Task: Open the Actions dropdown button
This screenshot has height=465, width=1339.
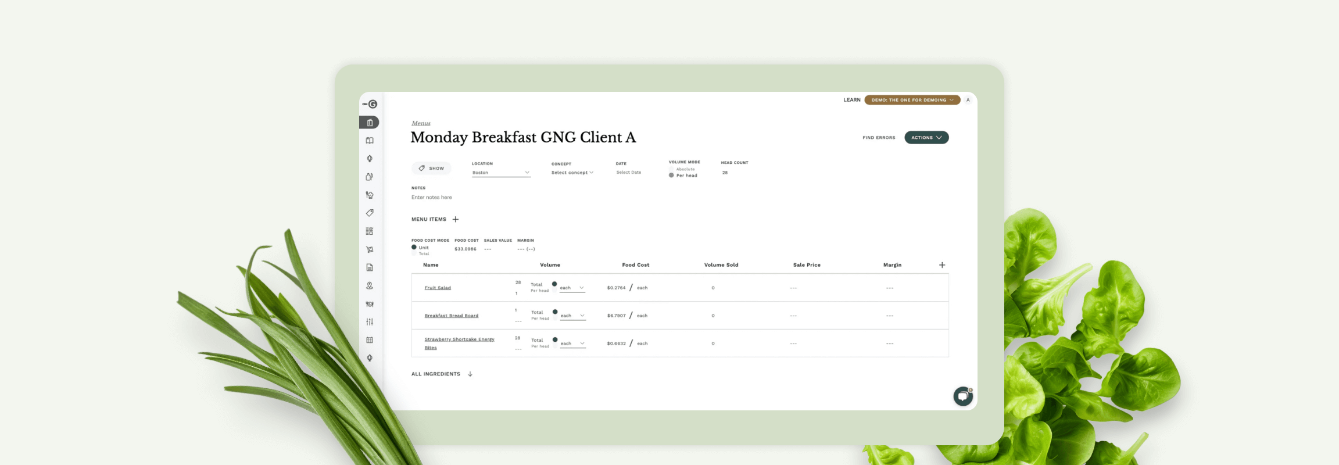Action: point(926,138)
